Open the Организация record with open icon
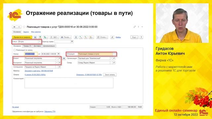This screenshot has width=212, height=119. (114, 58)
